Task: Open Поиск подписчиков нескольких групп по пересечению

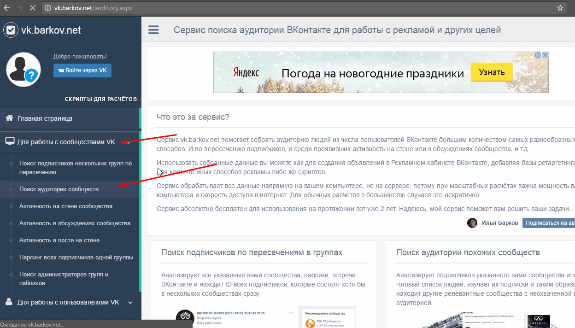Action: [76, 168]
